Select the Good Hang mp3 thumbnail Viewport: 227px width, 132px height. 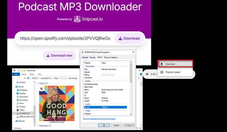[x=57, y=103]
